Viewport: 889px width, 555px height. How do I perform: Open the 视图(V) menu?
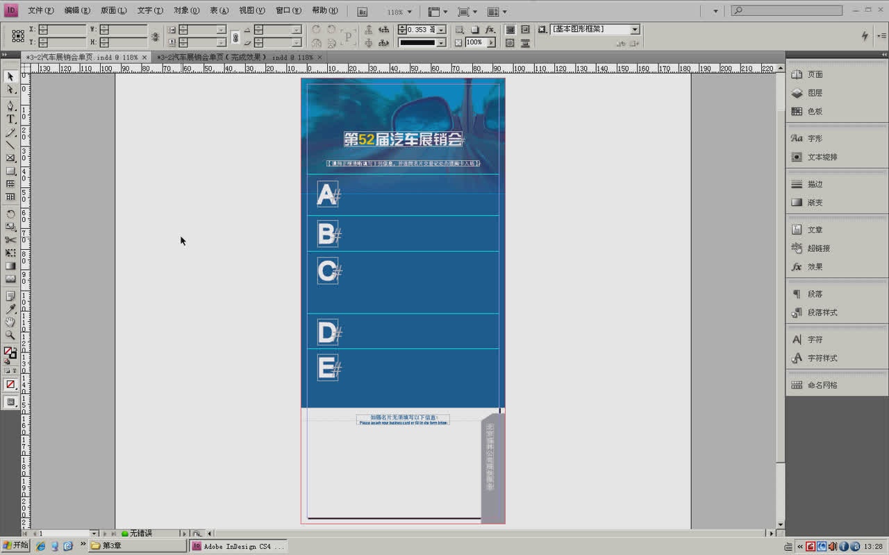click(x=251, y=11)
